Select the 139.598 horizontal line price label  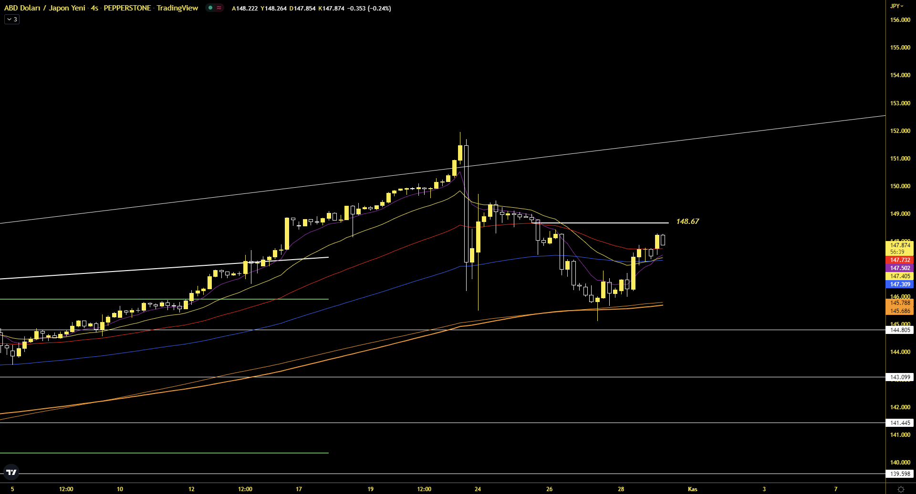(x=900, y=474)
